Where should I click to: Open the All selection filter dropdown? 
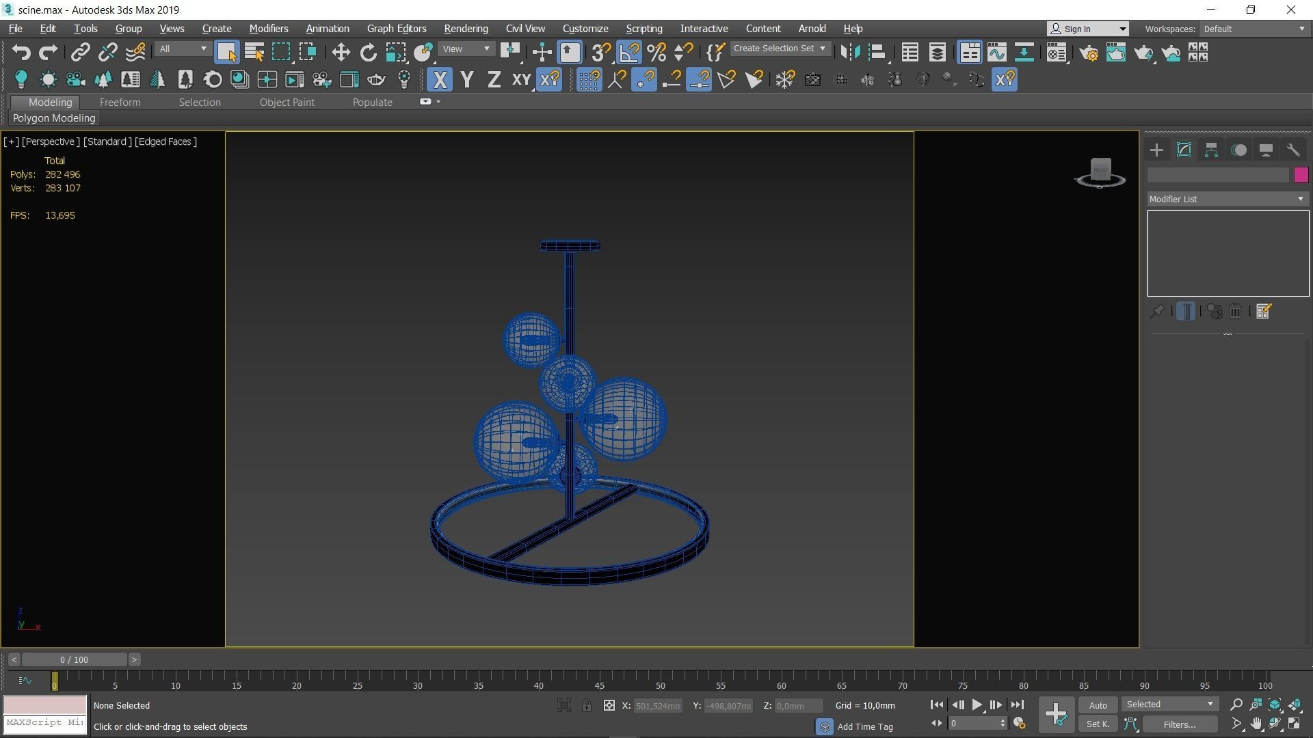(x=182, y=49)
